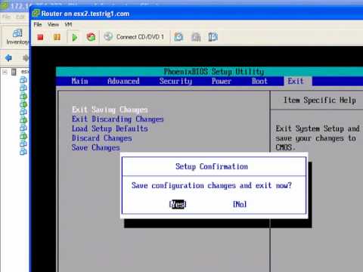The height and width of the screenshot is (272, 363).
Task: Click the yellow Suspend pause icon
Action: click(x=57, y=37)
